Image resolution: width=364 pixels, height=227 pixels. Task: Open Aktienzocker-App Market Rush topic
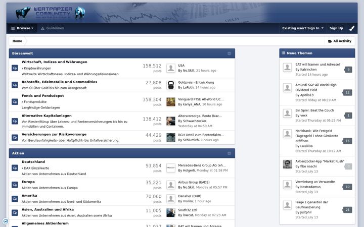pyautogui.click(x=320, y=161)
